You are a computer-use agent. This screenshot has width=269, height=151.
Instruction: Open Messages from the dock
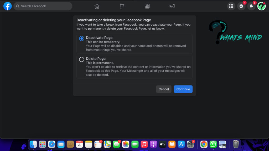(116, 144)
